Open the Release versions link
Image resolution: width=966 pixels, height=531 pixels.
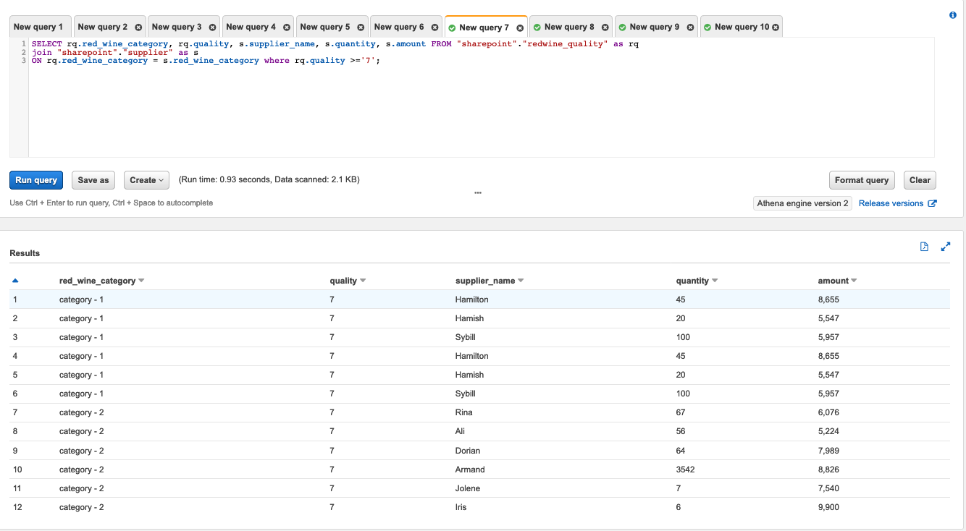pyautogui.click(x=889, y=203)
